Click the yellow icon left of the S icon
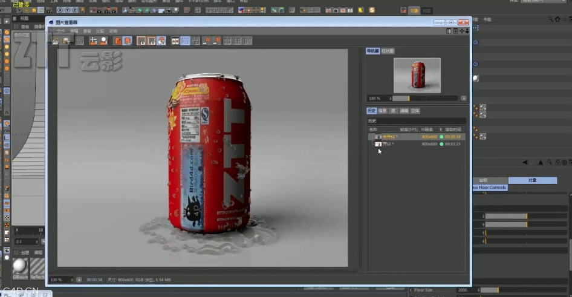This screenshot has height=297, width=572. tap(361, 10)
